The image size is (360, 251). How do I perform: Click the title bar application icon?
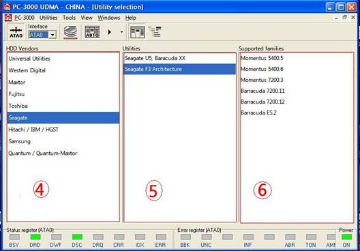[x=7, y=7]
